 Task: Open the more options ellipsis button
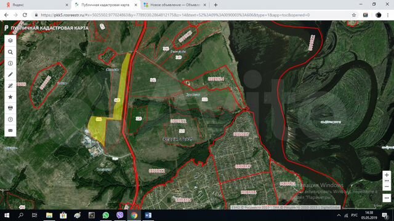[387, 198]
